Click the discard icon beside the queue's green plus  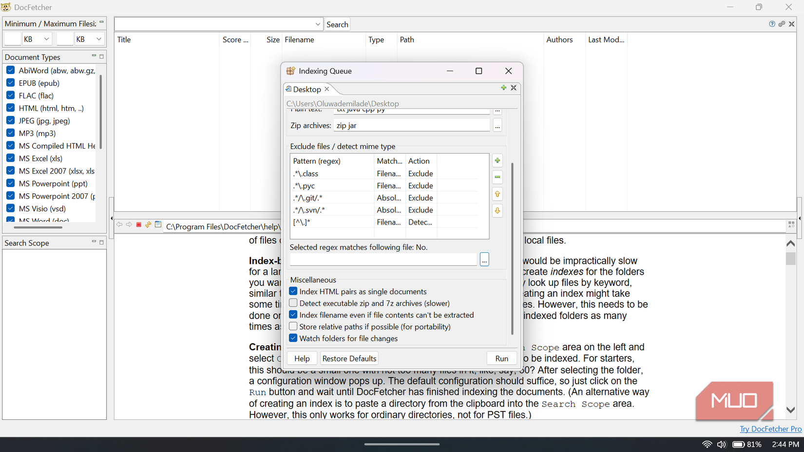pyautogui.click(x=514, y=88)
